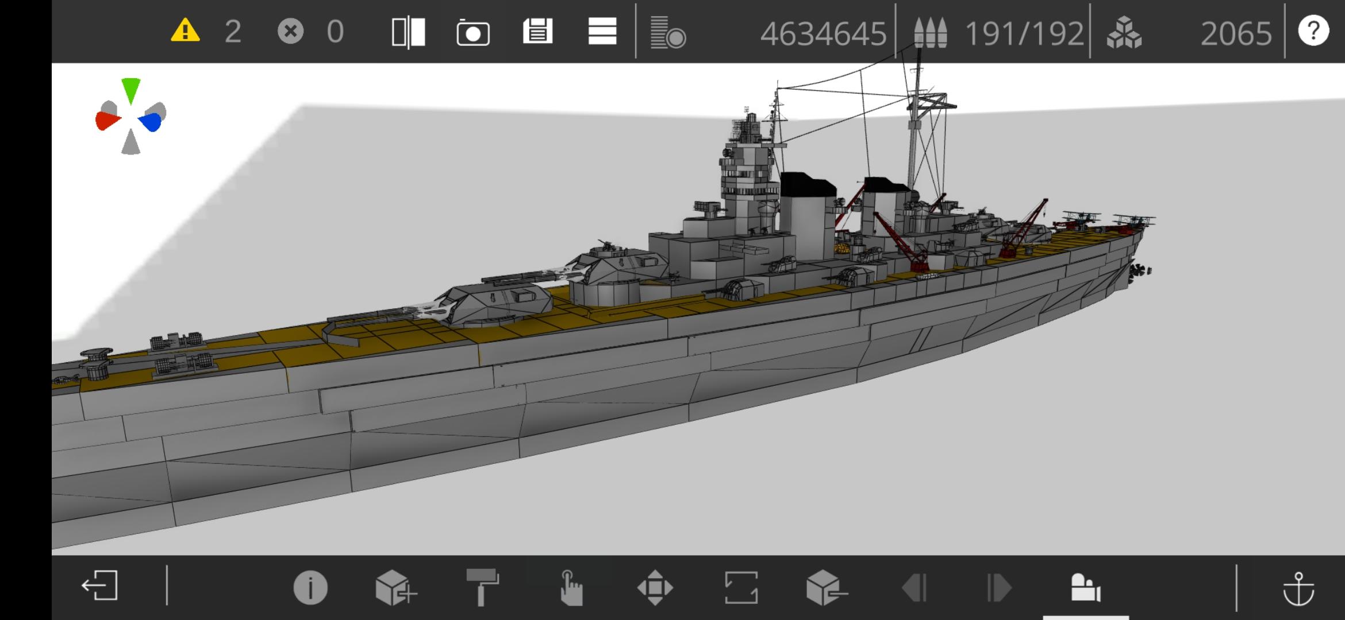Viewport: 1345px width, 620px height.
Task: Select the resize scale tool
Action: (x=741, y=588)
